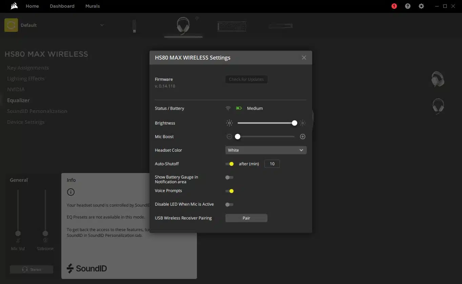
Task: Select Key Assignments in sidebar
Action: point(28,68)
